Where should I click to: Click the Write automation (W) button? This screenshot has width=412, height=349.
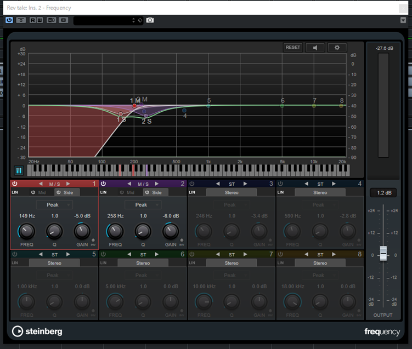(x=40, y=20)
